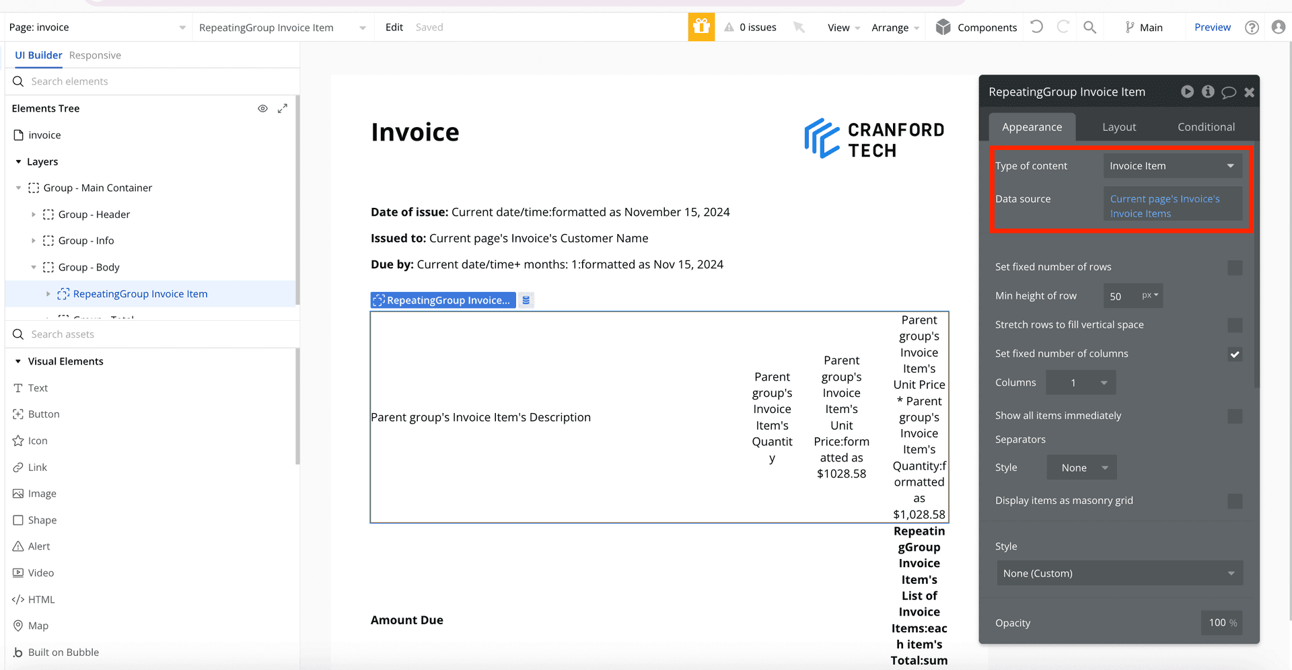Click the undo arrow icon
The width and height of the screenshot is (1292, 670).
[x=1037, y=27]
